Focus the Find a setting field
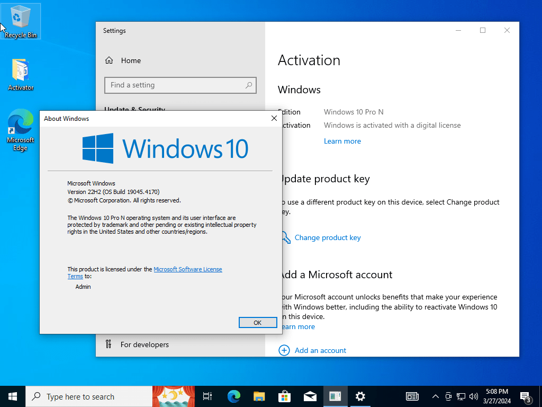Viewport: 542px width, 407px height. (x=180, y=85)
